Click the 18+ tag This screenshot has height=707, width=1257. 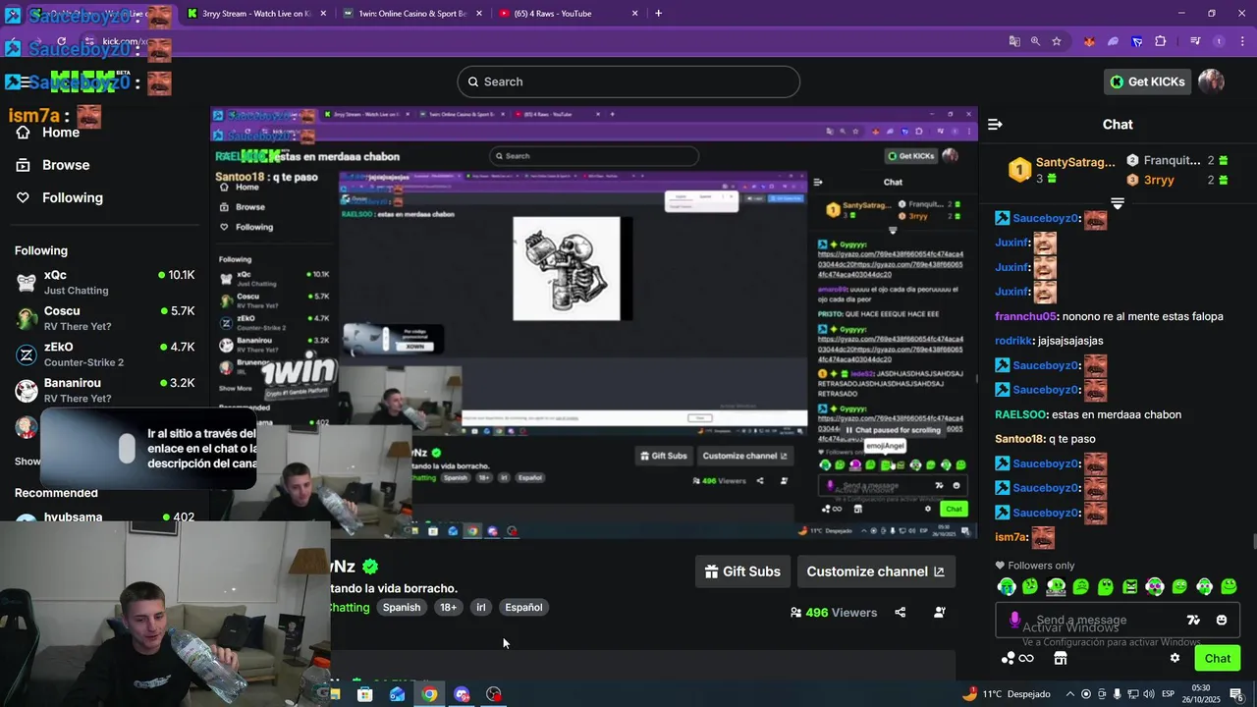448,607
